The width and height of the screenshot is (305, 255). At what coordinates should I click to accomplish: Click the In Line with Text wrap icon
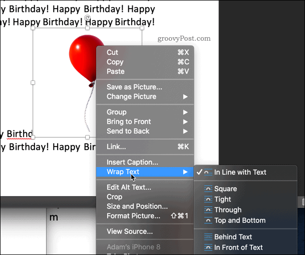(208, 172)
